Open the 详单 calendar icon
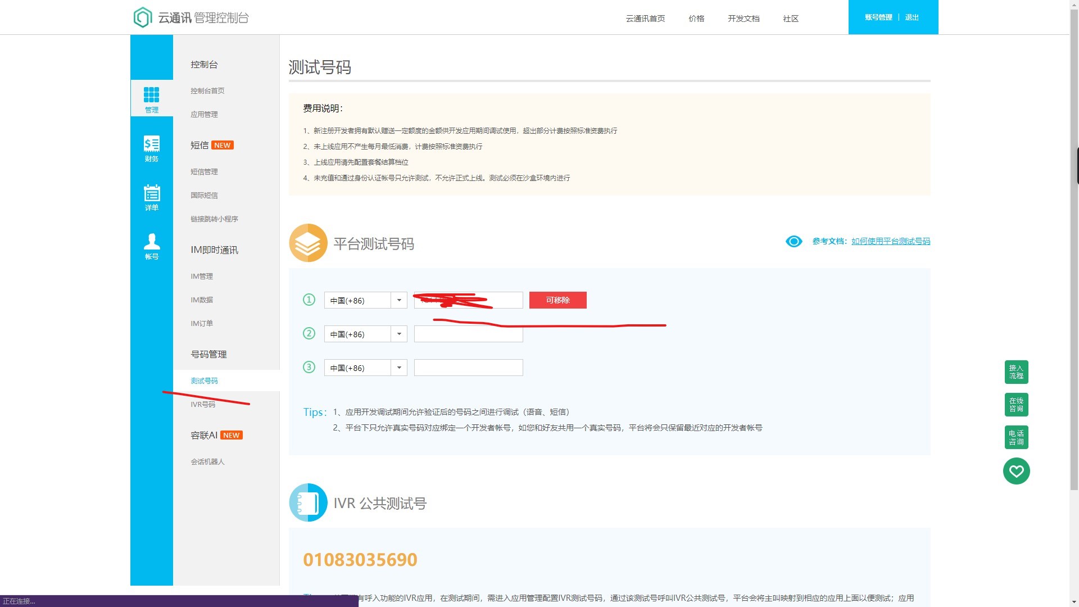 click(x=151, y=193)
